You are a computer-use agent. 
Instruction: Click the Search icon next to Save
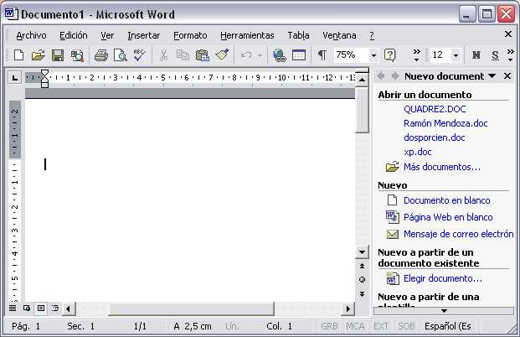tap(77, 55)
